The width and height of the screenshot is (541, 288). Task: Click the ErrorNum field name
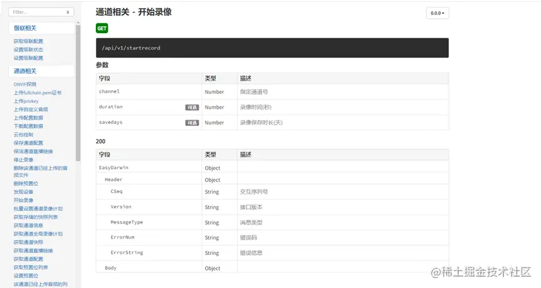(x=122, y=237)
